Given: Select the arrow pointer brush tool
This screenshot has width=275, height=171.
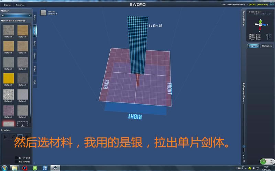Looking at the screenshot, I should click(5, 137).
